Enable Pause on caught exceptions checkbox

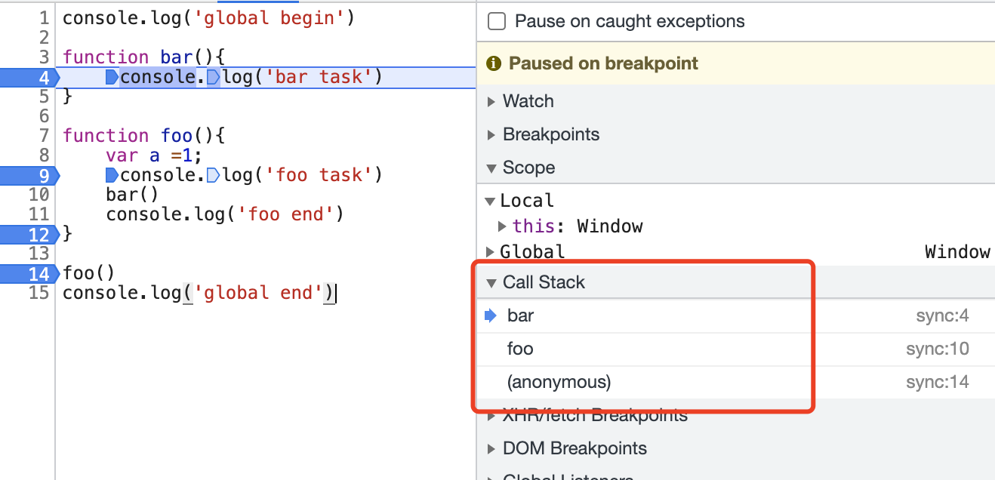point(497,21)
